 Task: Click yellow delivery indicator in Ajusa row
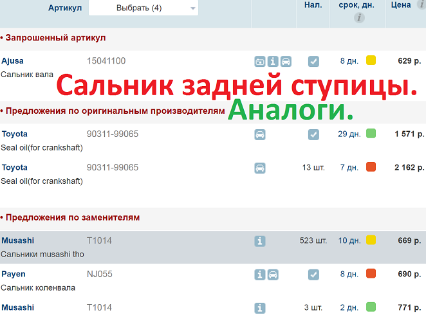371,60
